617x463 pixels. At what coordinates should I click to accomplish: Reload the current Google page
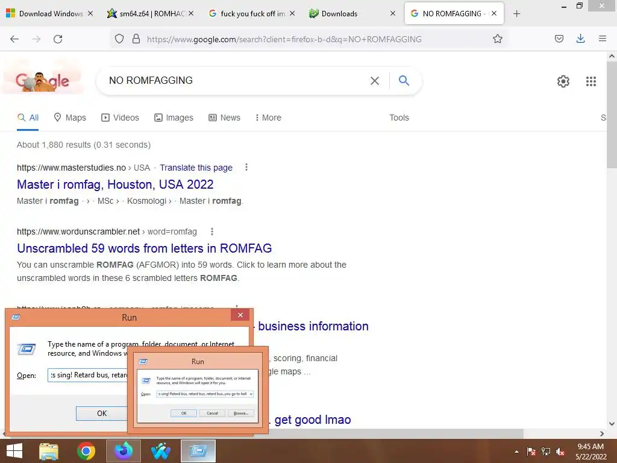[58, 39]
